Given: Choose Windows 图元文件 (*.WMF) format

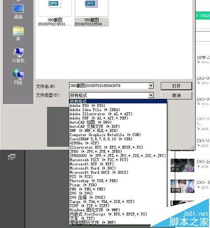Looking at the screenshot, I should (118, 210).
